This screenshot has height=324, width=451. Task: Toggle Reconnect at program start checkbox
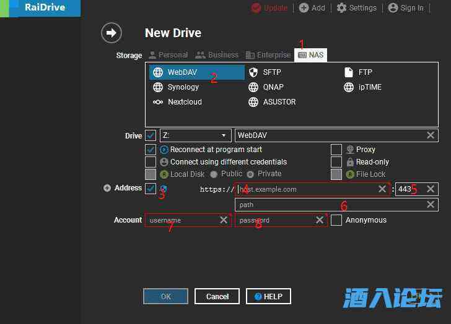tap(151, 150)
